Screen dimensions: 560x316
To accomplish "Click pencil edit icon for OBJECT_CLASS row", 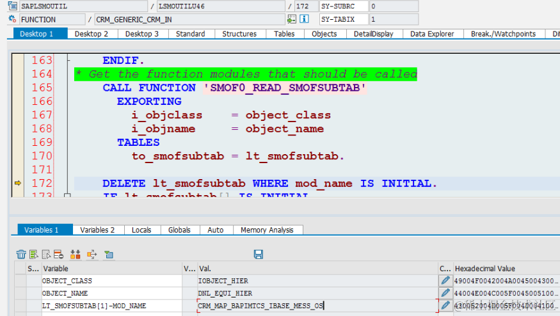I will [x=445, y=281].
